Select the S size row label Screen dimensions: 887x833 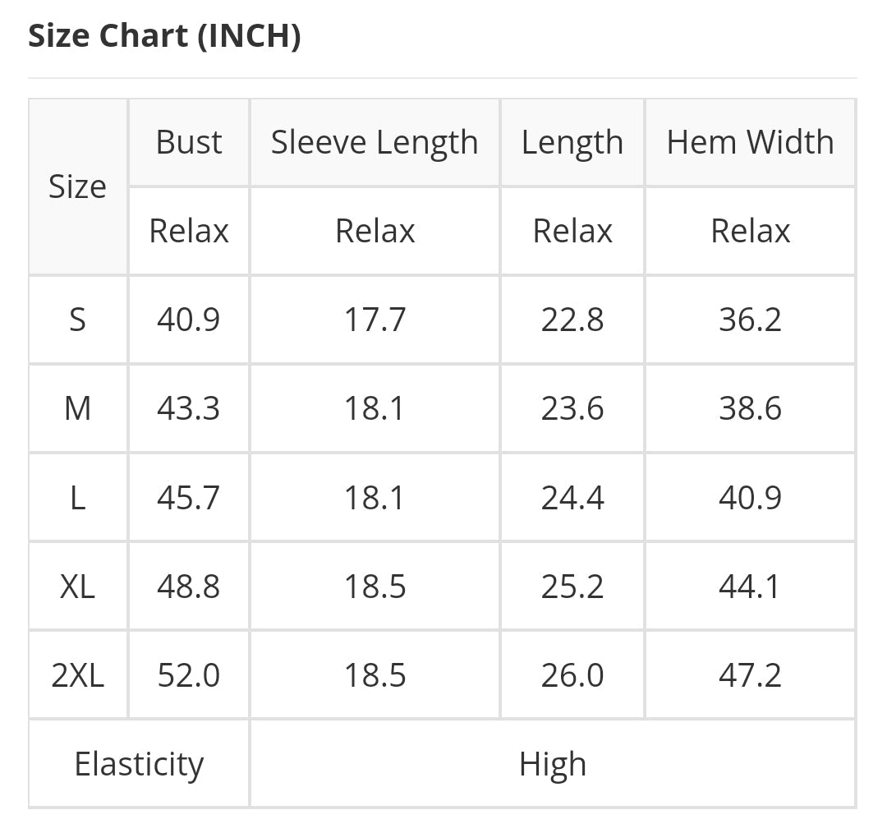(x=77, y=320)
